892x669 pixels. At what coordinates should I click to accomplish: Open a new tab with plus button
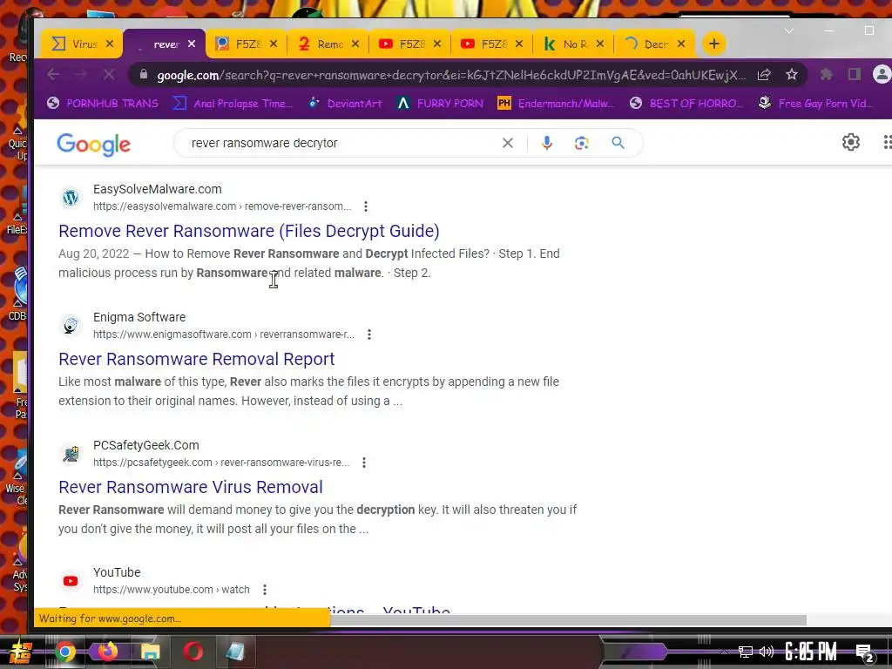[x=713, y=44]
